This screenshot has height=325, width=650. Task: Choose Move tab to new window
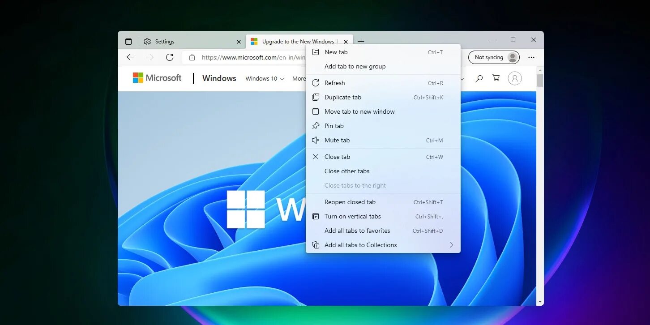[383, 112]
